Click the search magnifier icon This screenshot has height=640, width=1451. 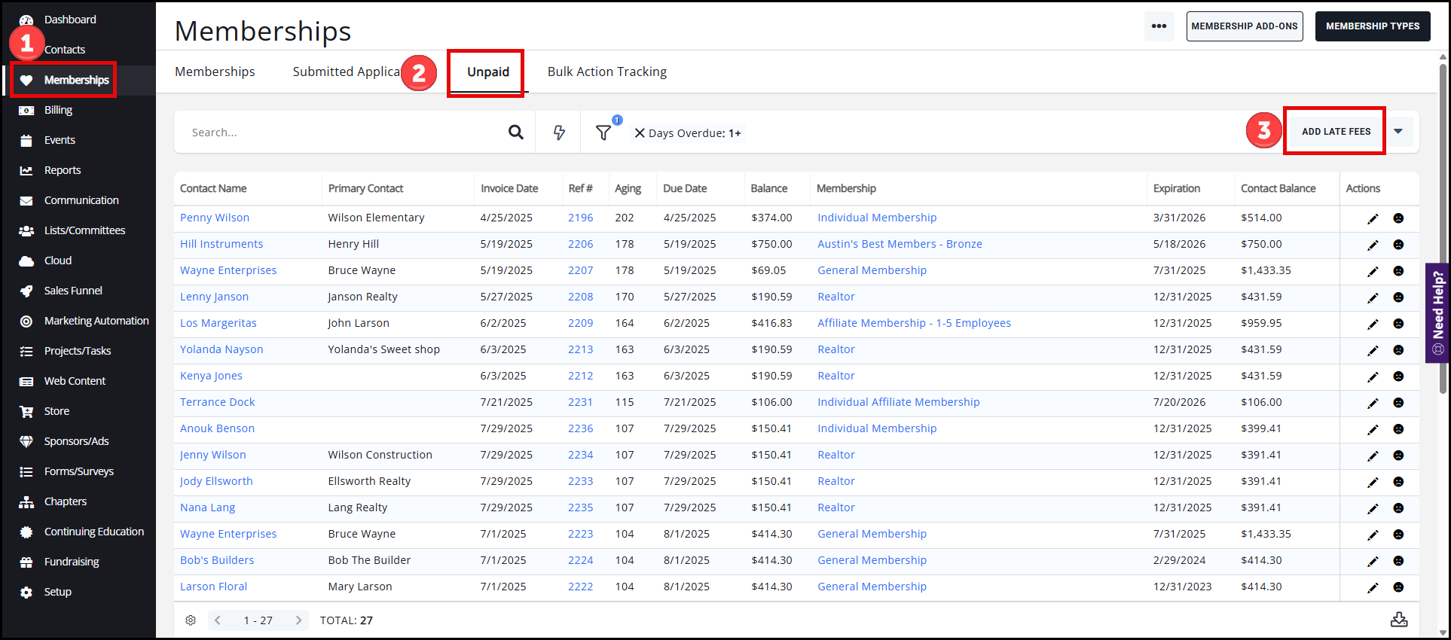(515, 133)
